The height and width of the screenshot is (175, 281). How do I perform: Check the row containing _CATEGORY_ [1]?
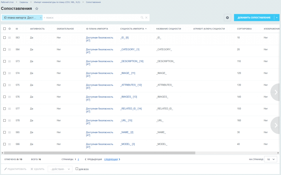4,49
